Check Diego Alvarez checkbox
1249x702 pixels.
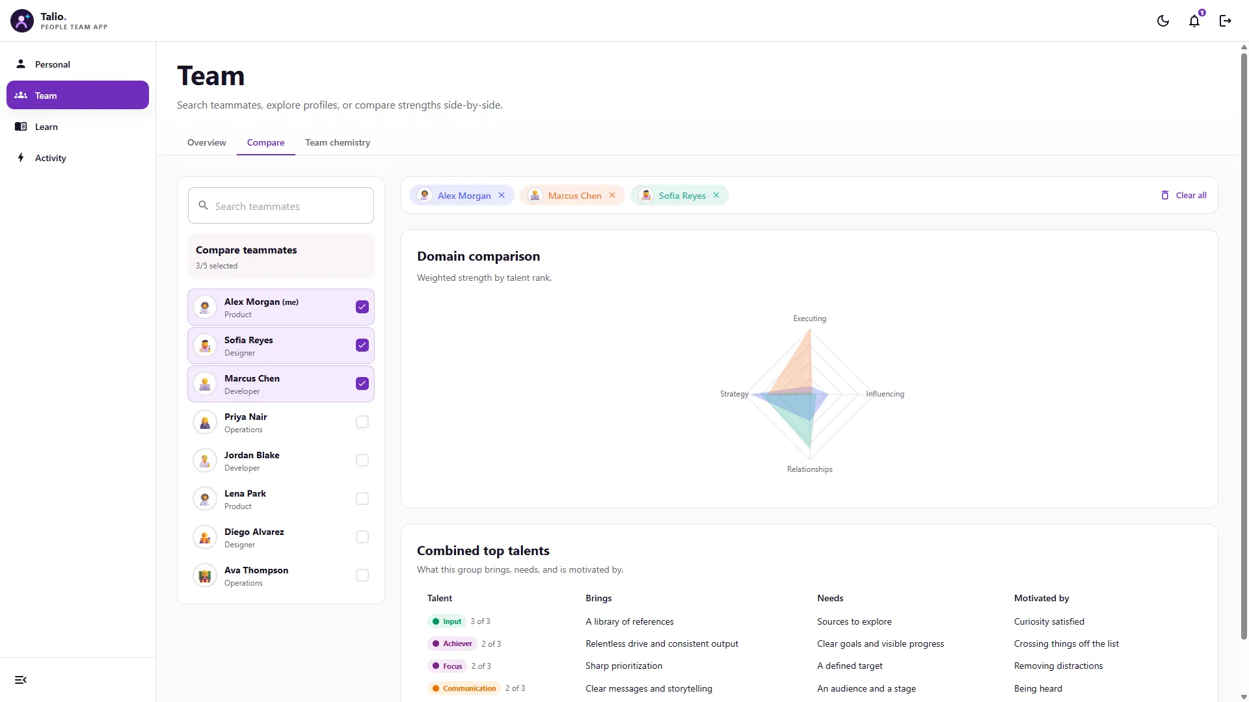click(362, 537)
